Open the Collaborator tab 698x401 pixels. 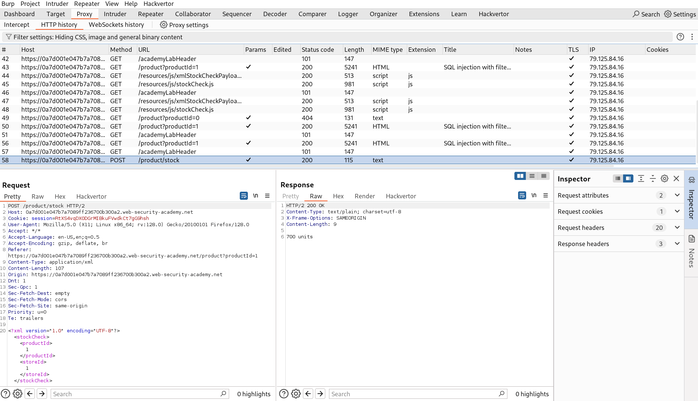tap(193, 14)
